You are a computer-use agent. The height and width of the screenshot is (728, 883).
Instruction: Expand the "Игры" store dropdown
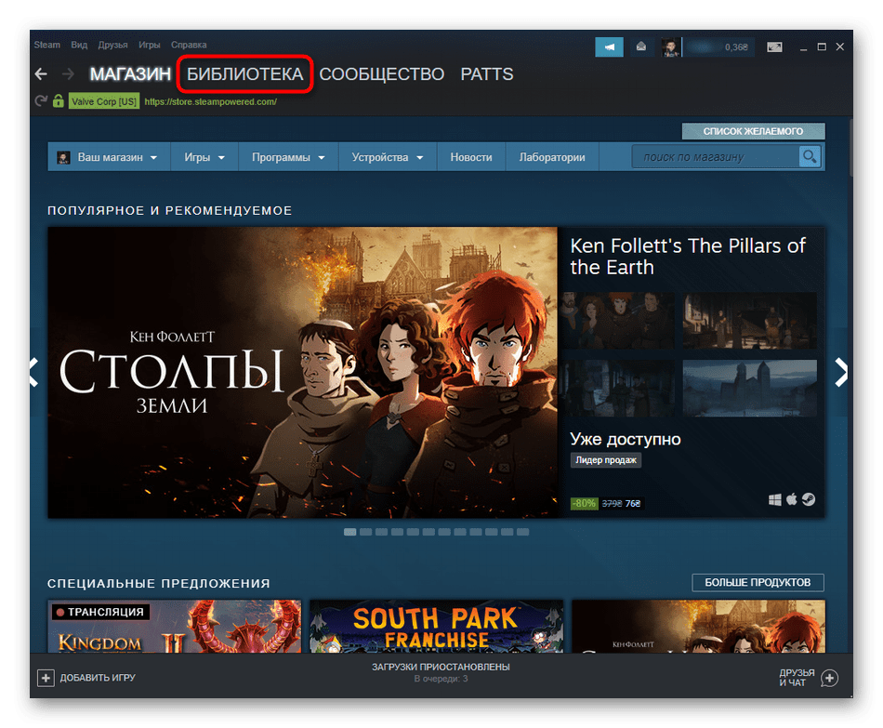pos(204,157)
